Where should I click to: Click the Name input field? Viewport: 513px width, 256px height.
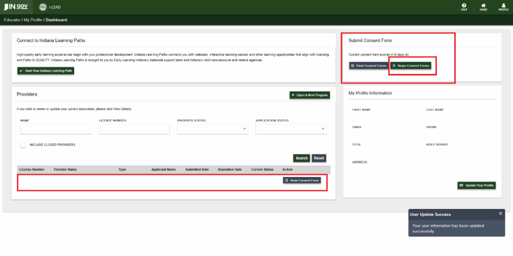click(56, 129)
